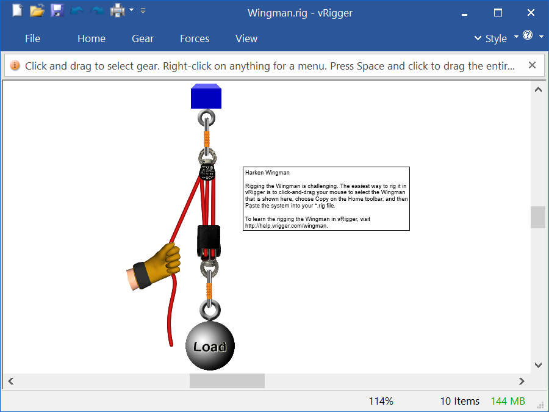Expand the print options dropdown arrow
The height and width of the screenshot is (412, 549).
pos(131,10)
